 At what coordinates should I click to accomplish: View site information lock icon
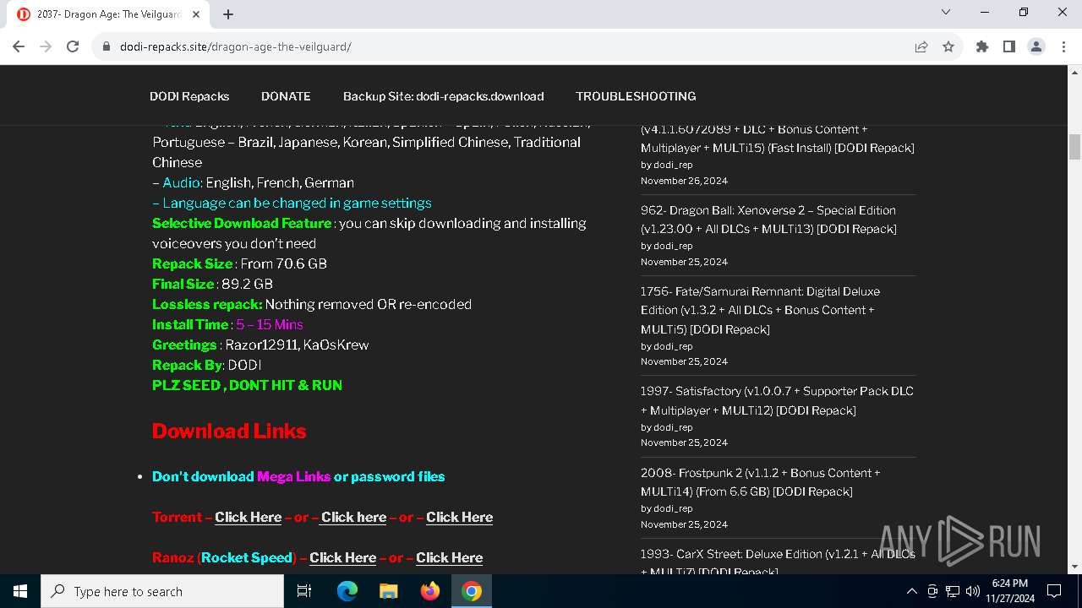click(107, 46)
